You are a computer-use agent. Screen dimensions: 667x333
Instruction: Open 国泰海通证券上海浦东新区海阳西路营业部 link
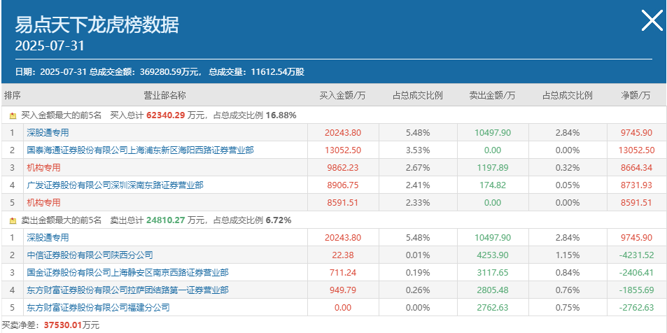click(x=141, y=150)
